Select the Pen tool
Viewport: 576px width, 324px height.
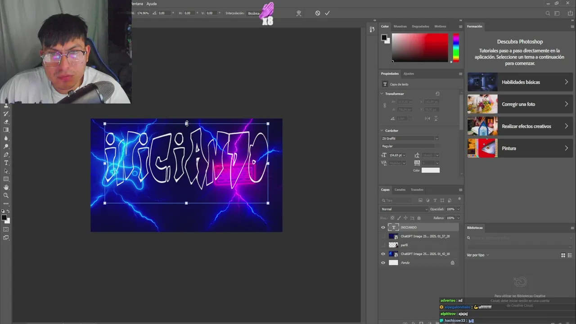[6, 154]
